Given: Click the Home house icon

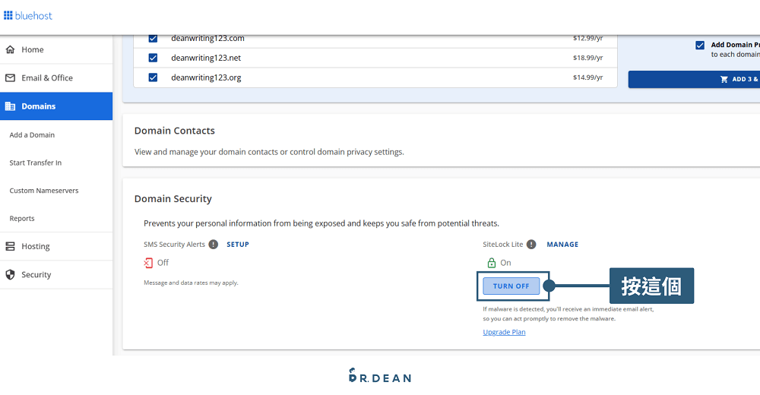Looking at the screenshot, I should (x=10, y=49).
